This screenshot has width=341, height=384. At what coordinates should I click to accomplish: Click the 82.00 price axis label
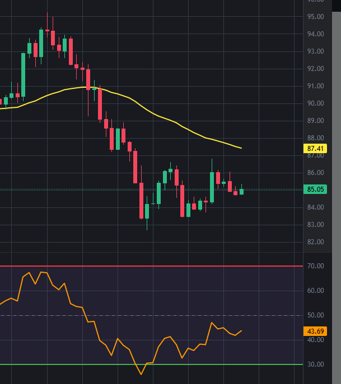point(315,242)
